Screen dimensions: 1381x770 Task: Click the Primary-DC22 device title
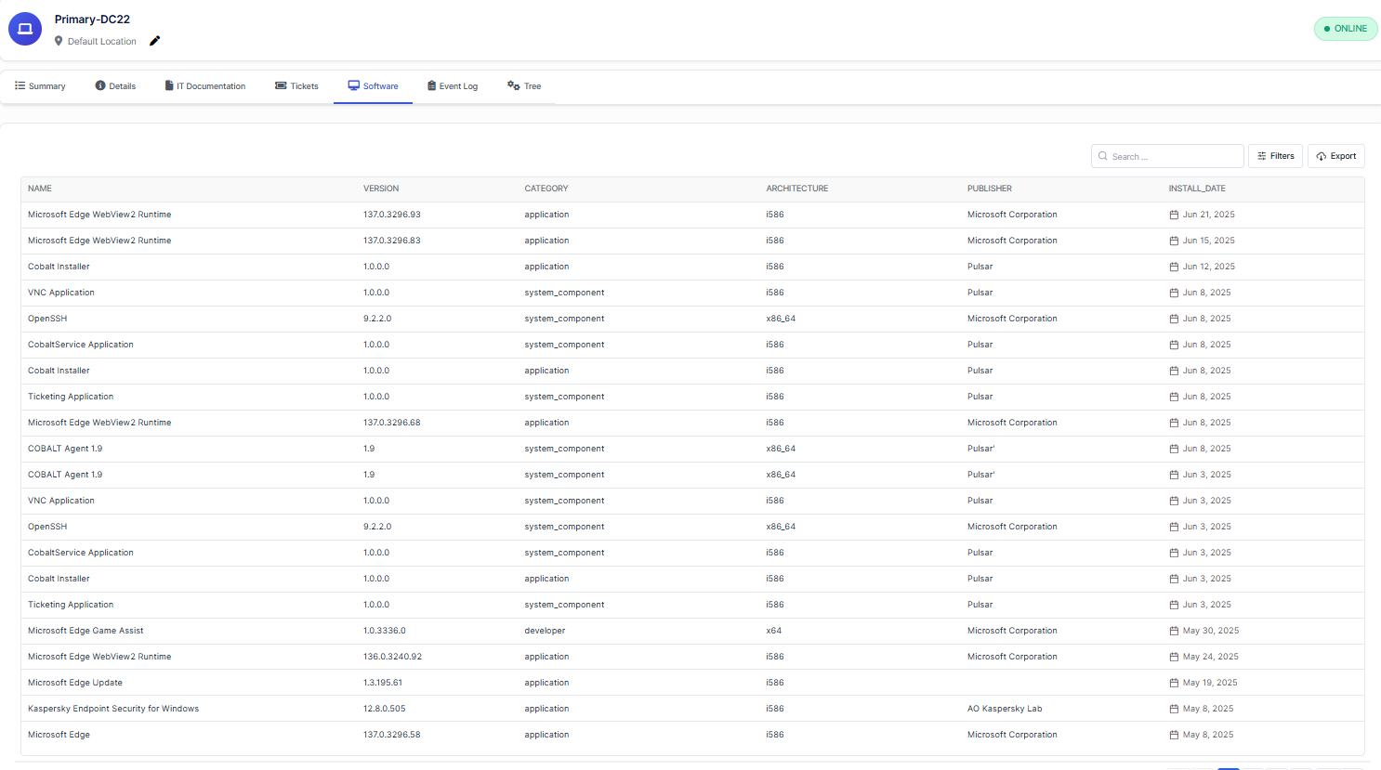coord(92,20)
